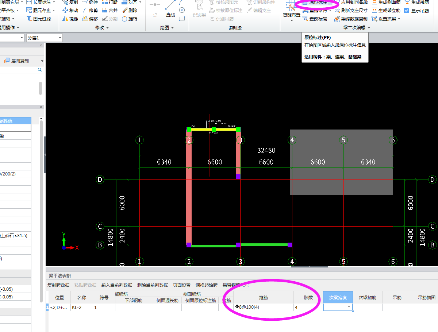The image size is (438, 332).
Task: Select the circle drawing tool icon
Action: (x=182, y=10)
